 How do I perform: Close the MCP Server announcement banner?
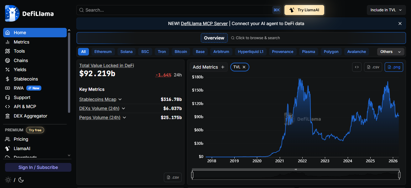(400, 23)
